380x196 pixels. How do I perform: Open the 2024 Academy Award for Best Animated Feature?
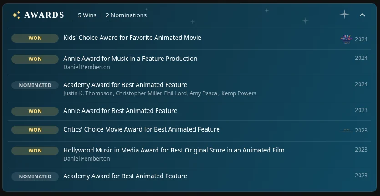125,85
